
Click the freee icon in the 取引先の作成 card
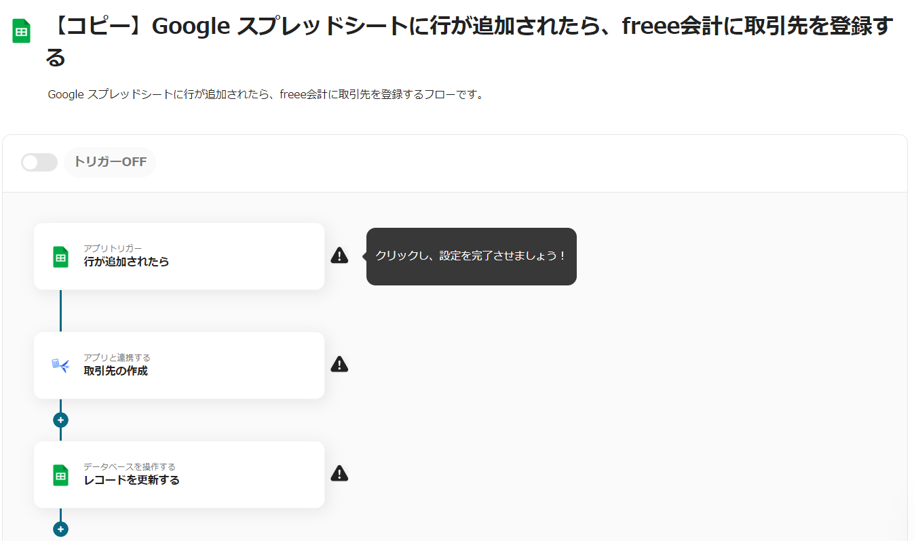pyautogui.click(x=60, y=365)
